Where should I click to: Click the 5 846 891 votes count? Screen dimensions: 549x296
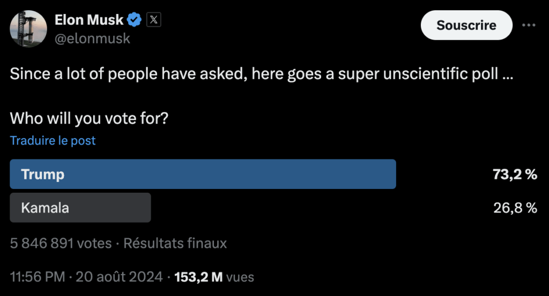point(61,243)
